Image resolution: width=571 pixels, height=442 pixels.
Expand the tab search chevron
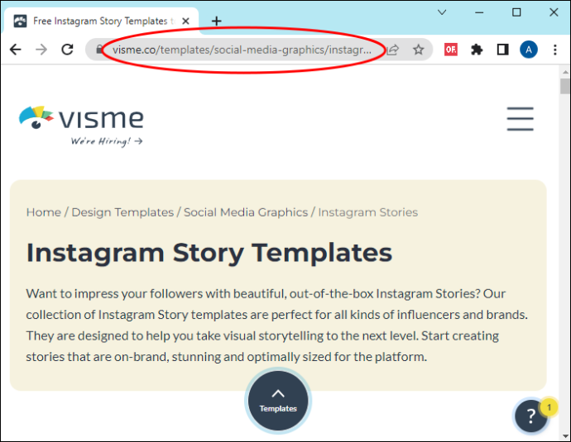pyautogui.click(x=442, y=12)
